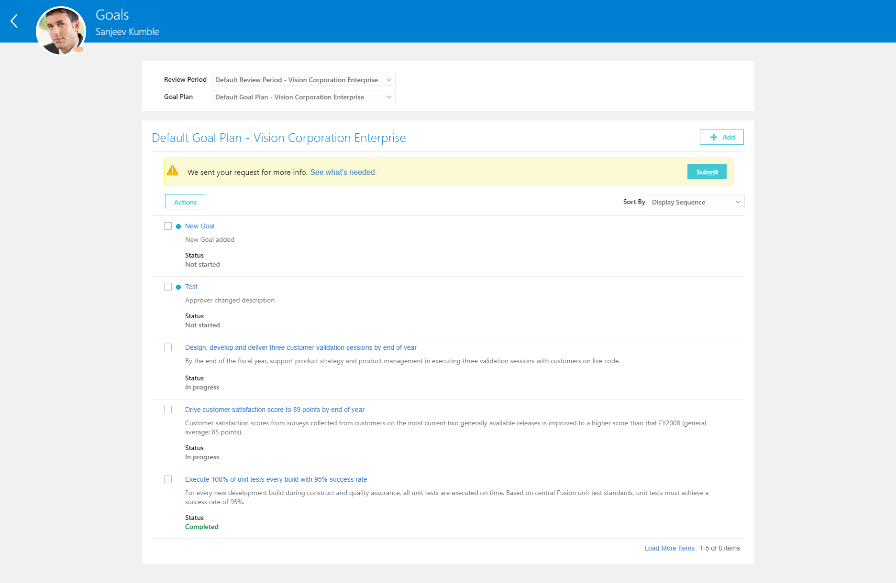Viewport: 896px width, 583px height.
Task: Select the customer satisfaction score goal checkbox
Action: click(x=168, y=410)
